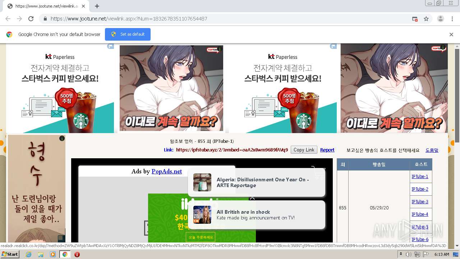Copy the IPTube embed link

click(304, 150)
